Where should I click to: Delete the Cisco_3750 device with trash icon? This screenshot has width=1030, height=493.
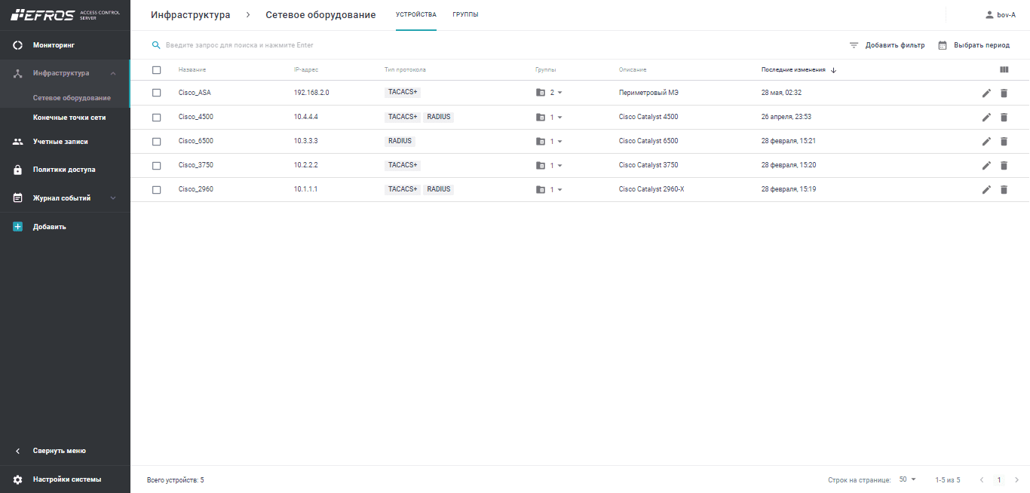pyautogui.click(x=1004, y=165)
